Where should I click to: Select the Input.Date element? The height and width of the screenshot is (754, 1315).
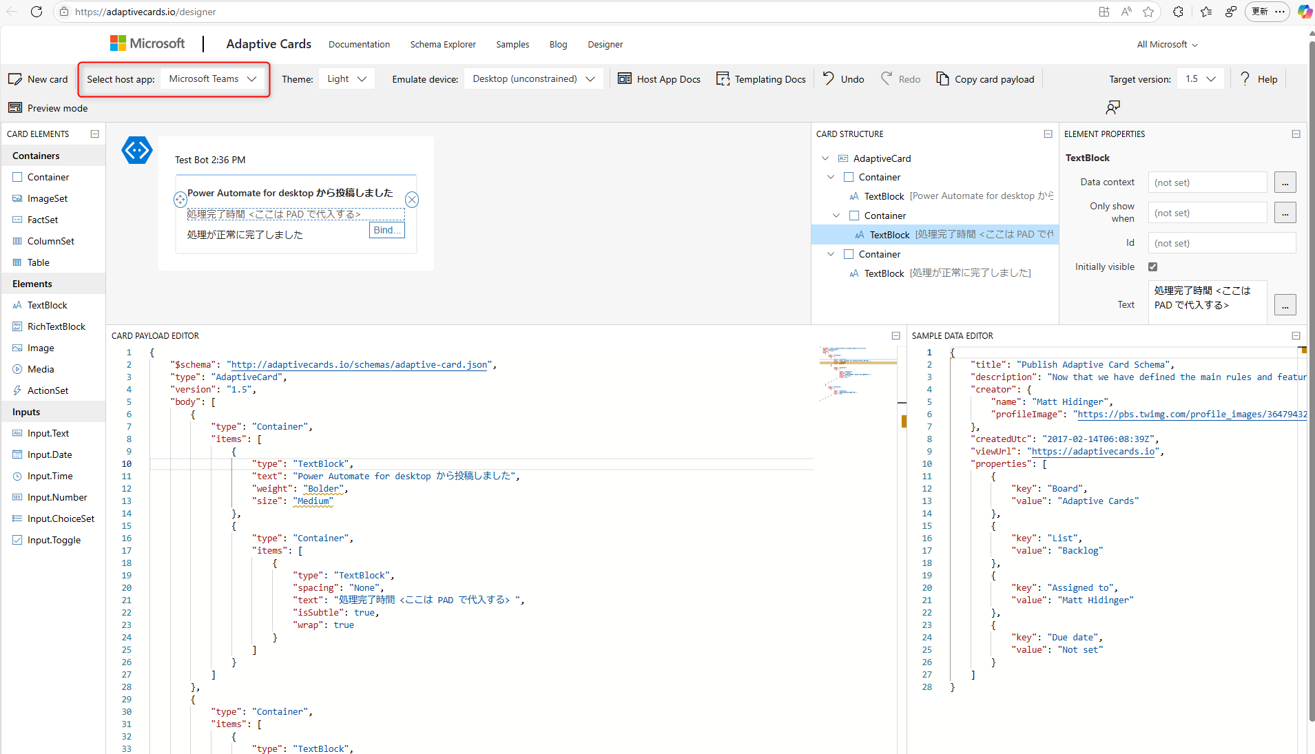53,454
